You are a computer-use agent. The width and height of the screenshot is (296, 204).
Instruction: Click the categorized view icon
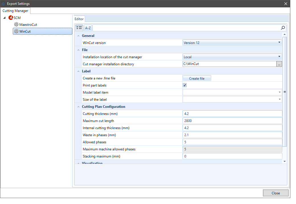point(79,28)
